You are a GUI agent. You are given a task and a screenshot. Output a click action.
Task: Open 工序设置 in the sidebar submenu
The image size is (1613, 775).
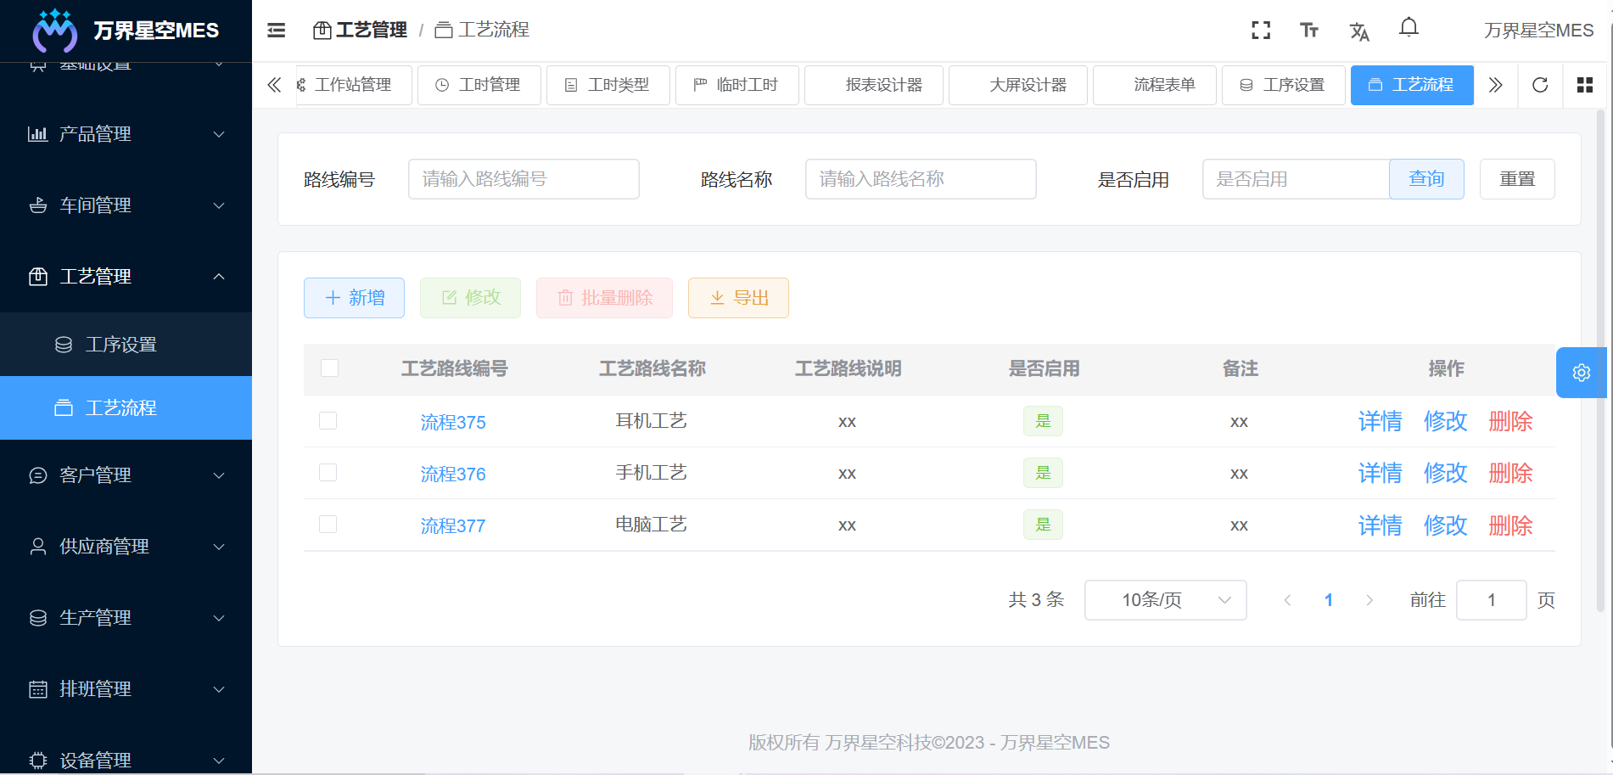click(126, 345)
